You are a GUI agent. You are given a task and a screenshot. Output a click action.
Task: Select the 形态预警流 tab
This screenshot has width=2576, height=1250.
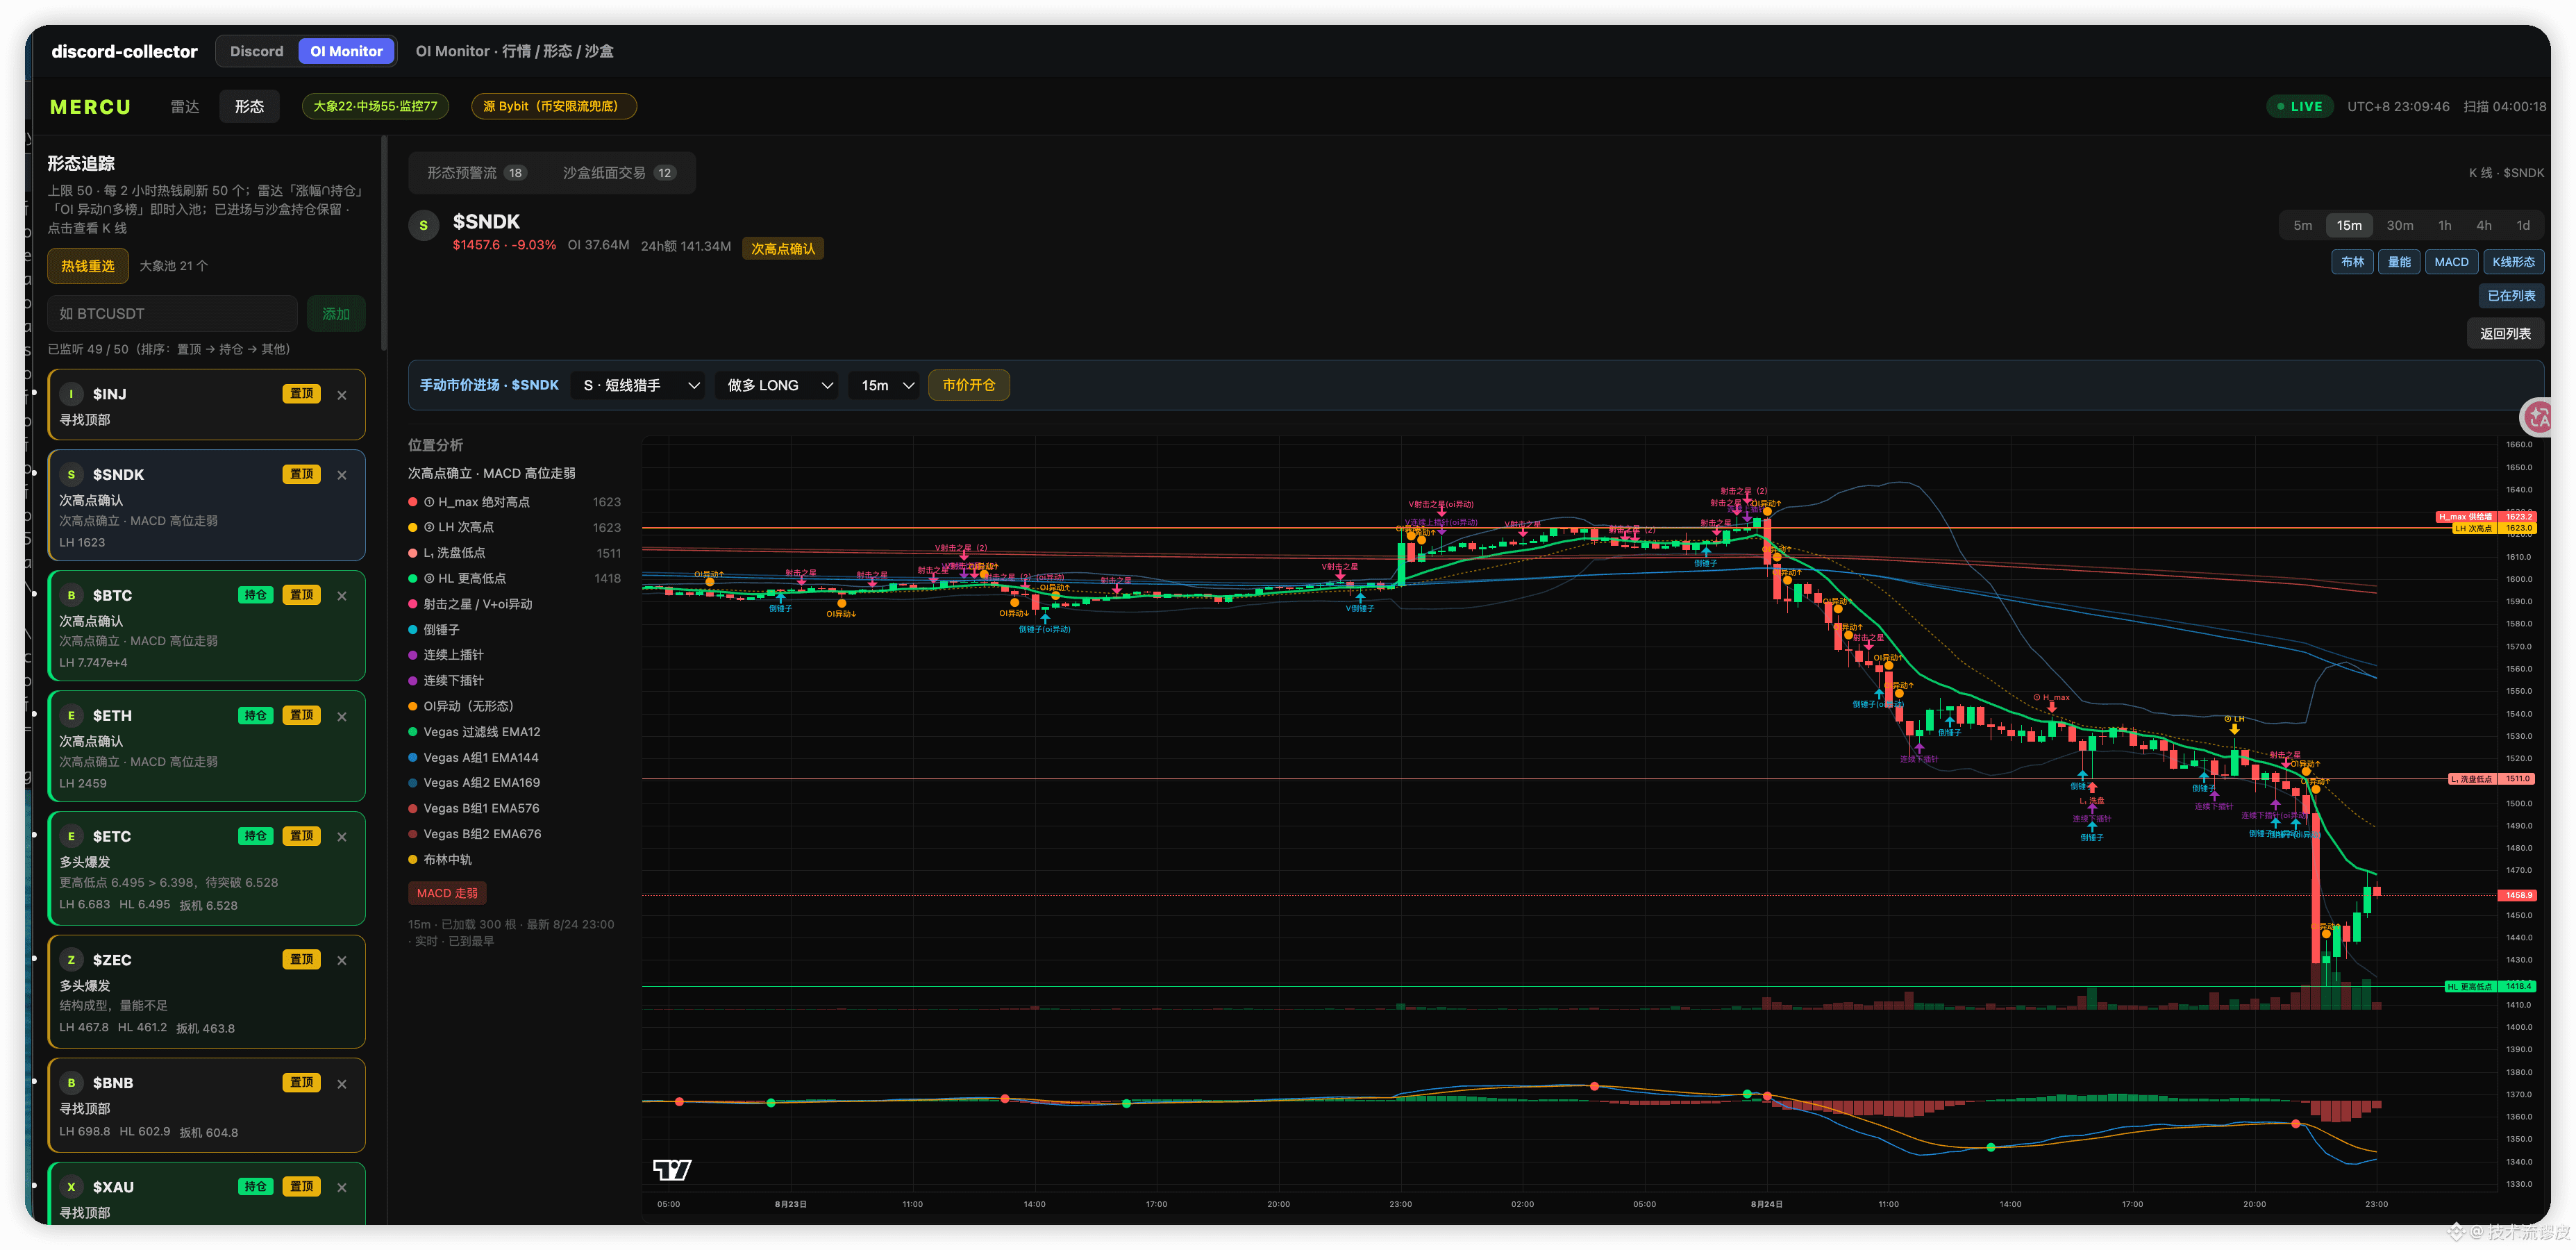coord(476,173)
